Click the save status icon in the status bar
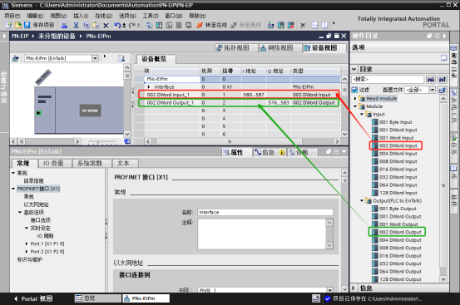460x305 pixels. [x=316, y=298]
